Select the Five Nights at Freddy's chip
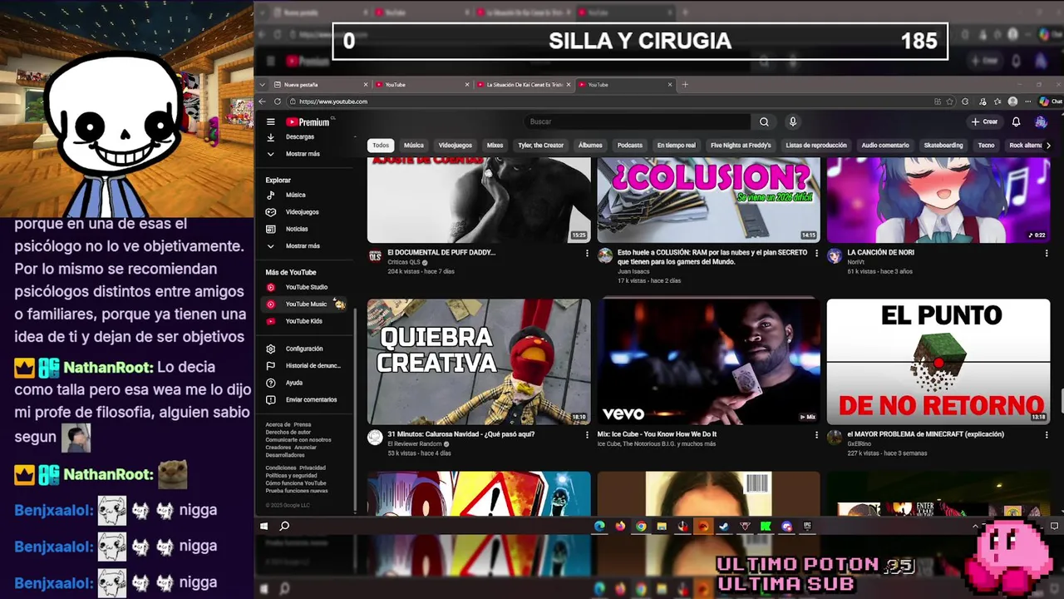The height and width of the screenshot is (599, 1064). point(741,145)
